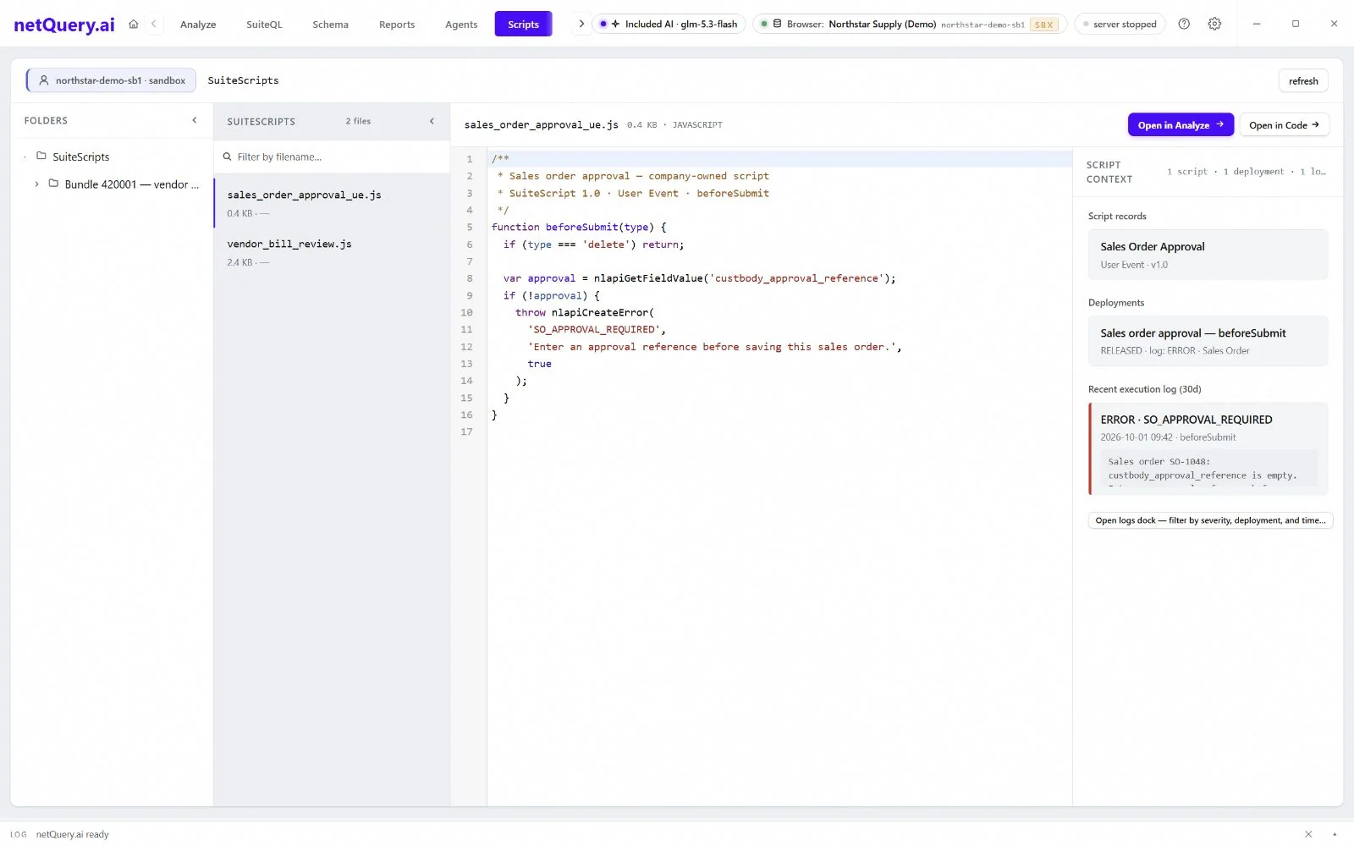
Task: Open help question mark icon
Action: click(x=1184, y=24)
